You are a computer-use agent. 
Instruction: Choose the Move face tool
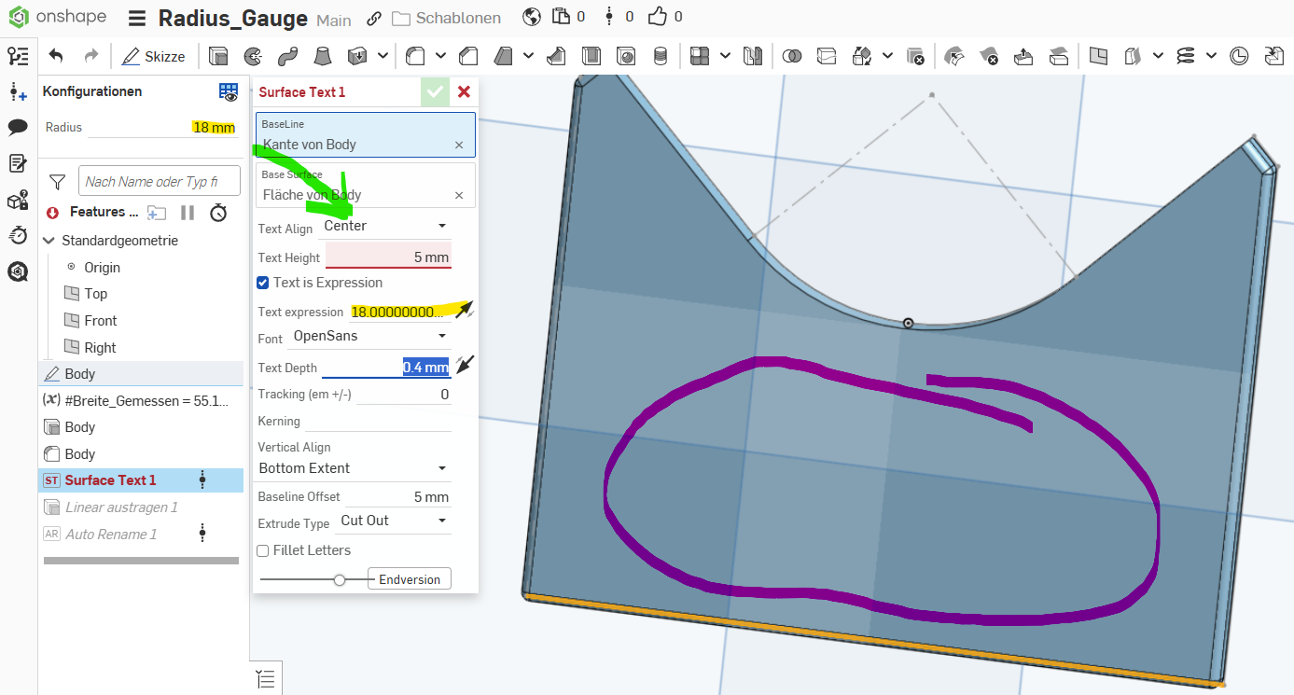1023,56
